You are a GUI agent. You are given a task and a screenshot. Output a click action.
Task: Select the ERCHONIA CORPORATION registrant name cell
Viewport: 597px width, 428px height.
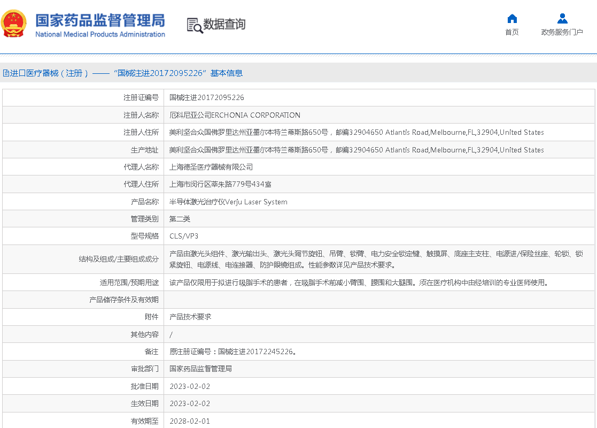[235, 115]
